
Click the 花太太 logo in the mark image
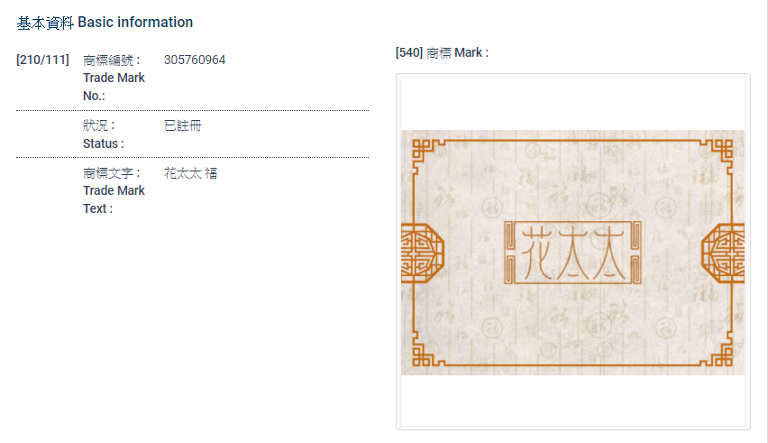[572, 253]
